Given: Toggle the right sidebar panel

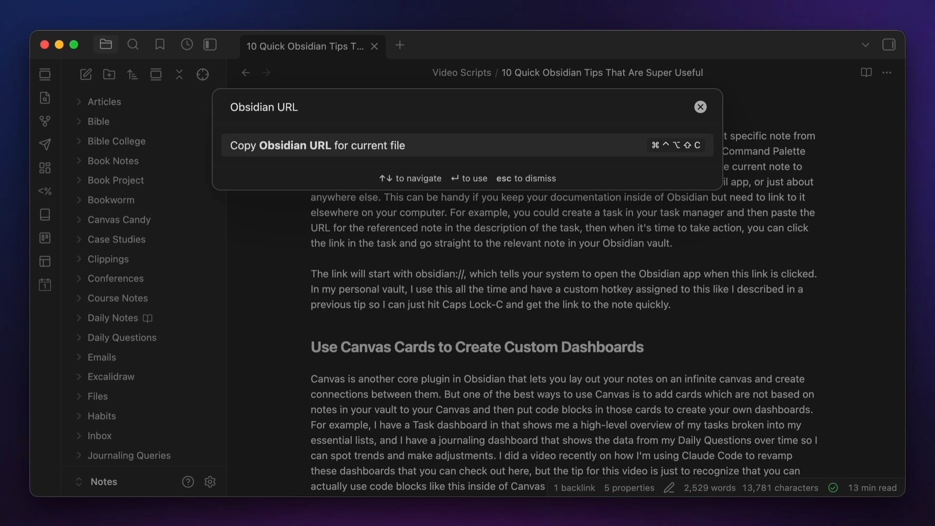Looking at the screenshot, I should click(889, 45).
